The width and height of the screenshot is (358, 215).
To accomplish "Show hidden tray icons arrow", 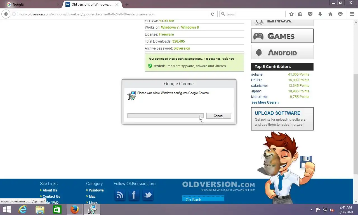I will pos(312,210).
